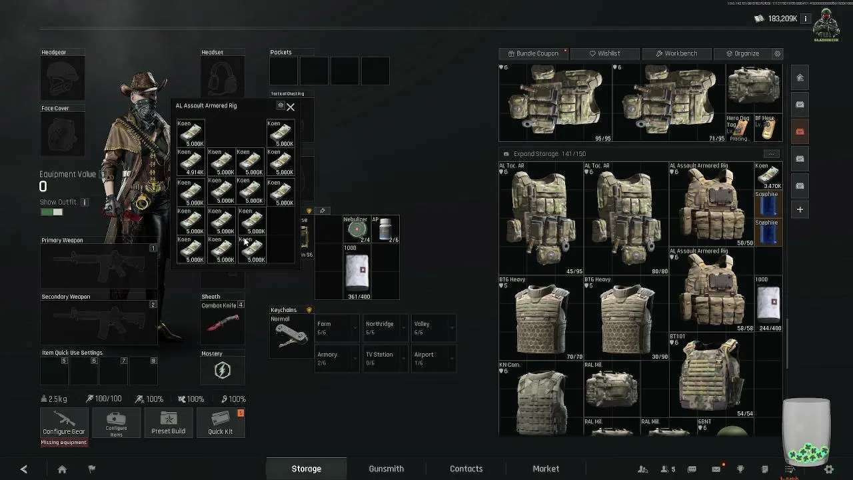853x480 pixels.
Task: Select the Secondary Weapon slot
Action: pyautogui.click(x=99, y=323)
